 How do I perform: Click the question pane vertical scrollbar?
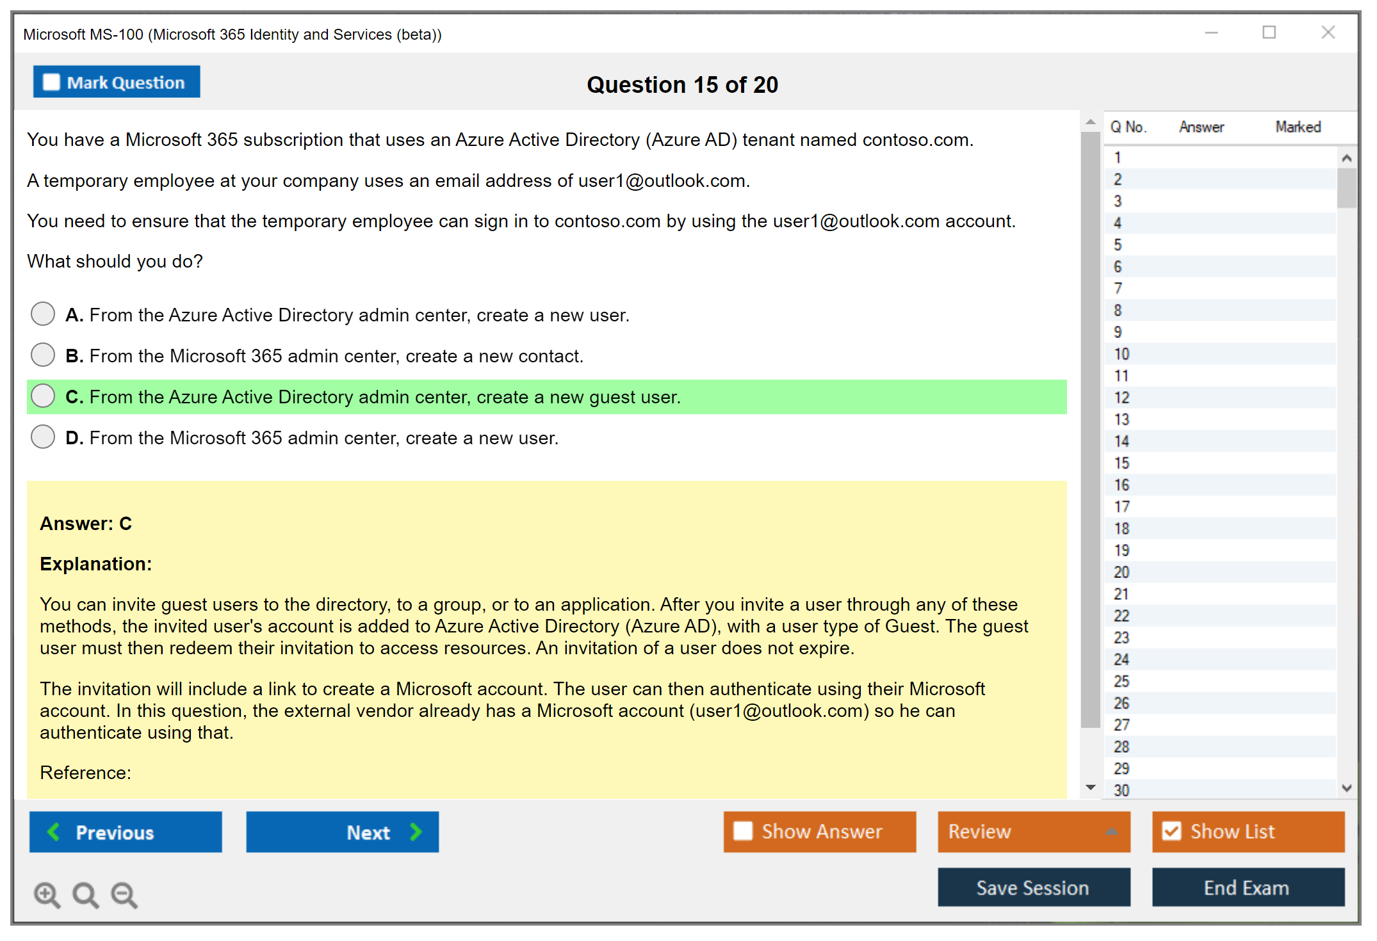1091,429
